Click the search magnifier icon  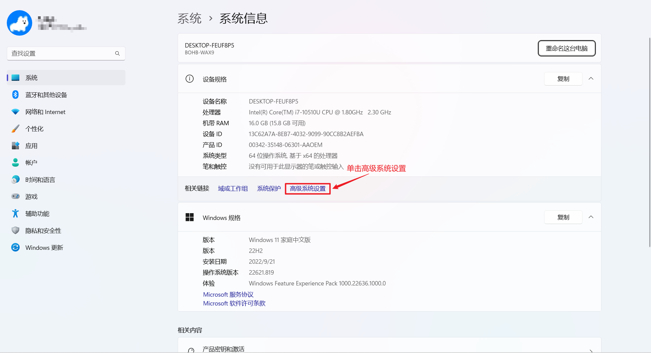click(117, 54)
